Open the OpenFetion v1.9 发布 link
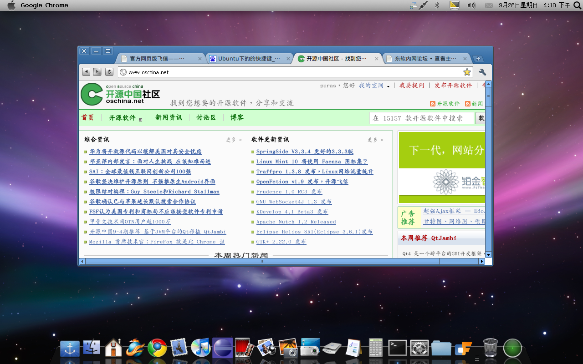Viewport: 583px width, 364px height. click(x=302, y=182)
